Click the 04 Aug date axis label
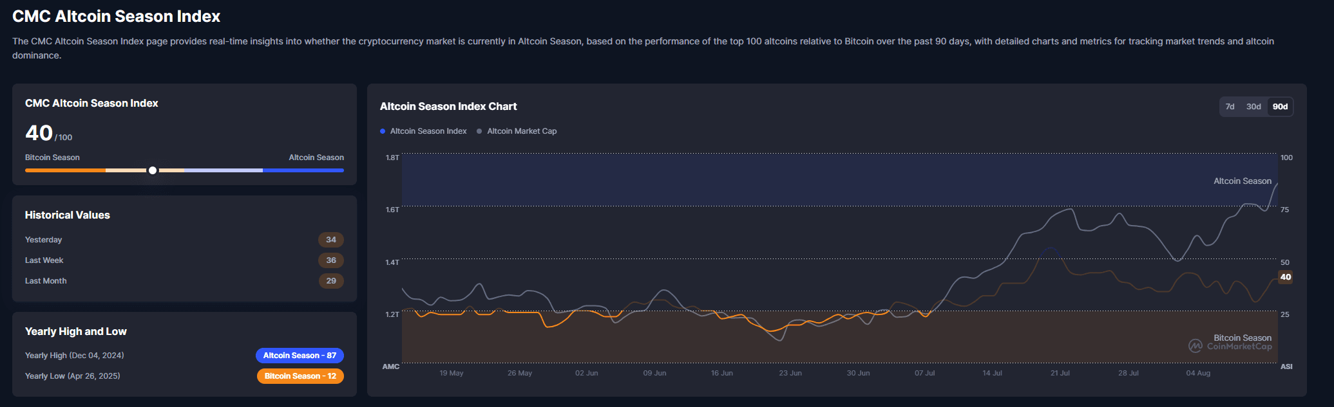 (1198, 373)
